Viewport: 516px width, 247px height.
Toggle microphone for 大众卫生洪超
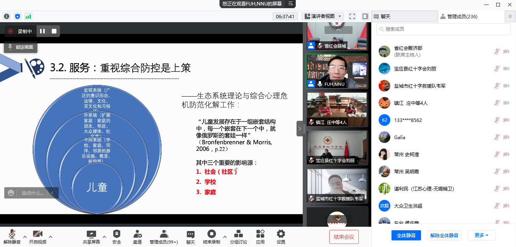click(497, 206)
